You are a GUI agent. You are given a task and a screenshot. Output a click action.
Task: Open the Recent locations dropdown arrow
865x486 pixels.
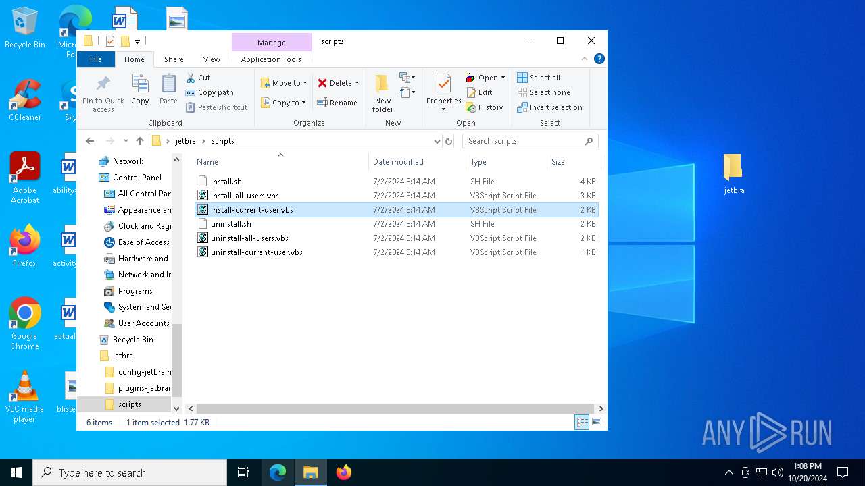point(126,141)
